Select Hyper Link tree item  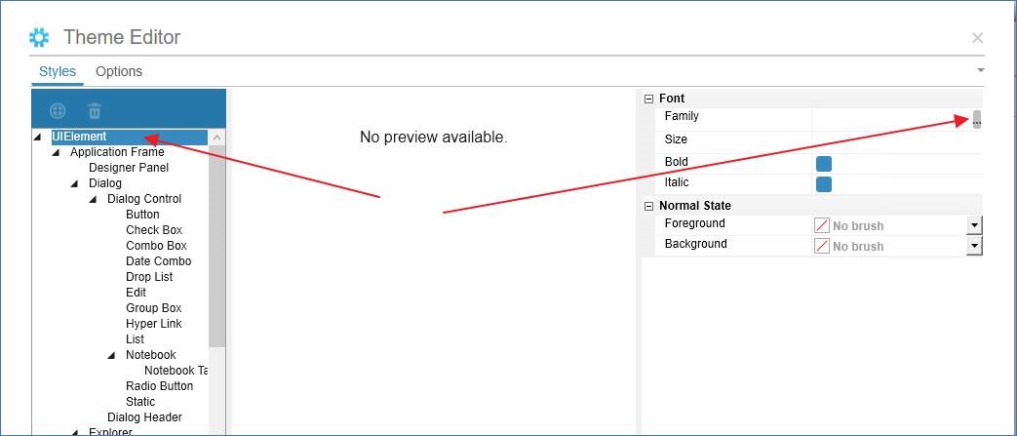point(154,323)
